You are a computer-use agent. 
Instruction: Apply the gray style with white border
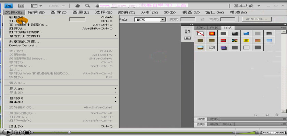tap(223, 34)
